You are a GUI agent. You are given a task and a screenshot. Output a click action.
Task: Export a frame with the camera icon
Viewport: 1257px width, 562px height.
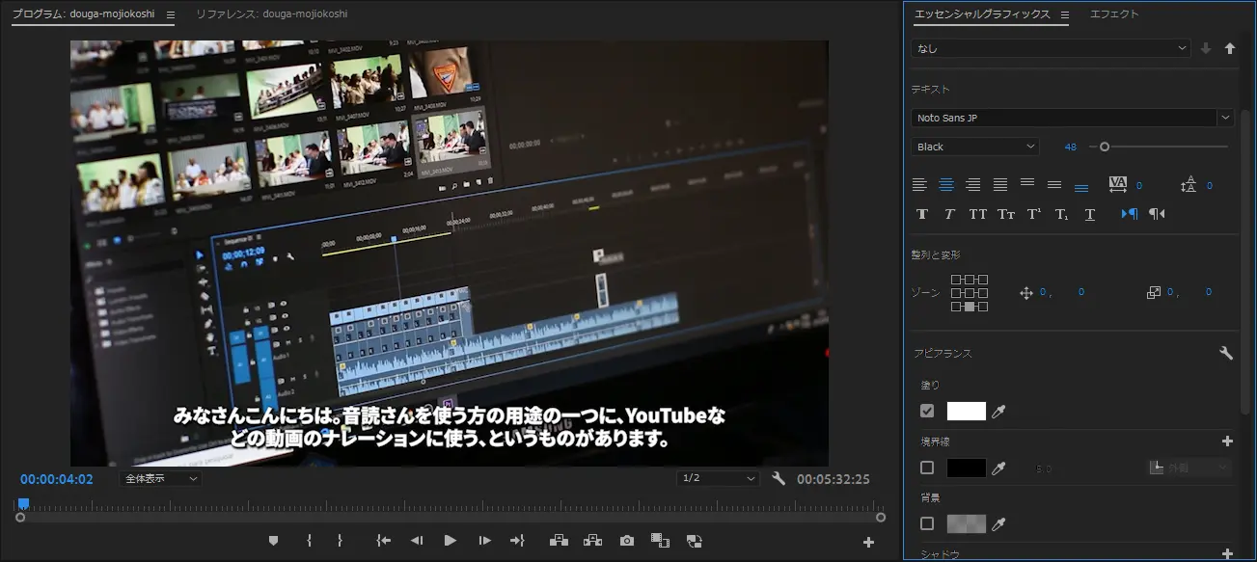point(627,541)
